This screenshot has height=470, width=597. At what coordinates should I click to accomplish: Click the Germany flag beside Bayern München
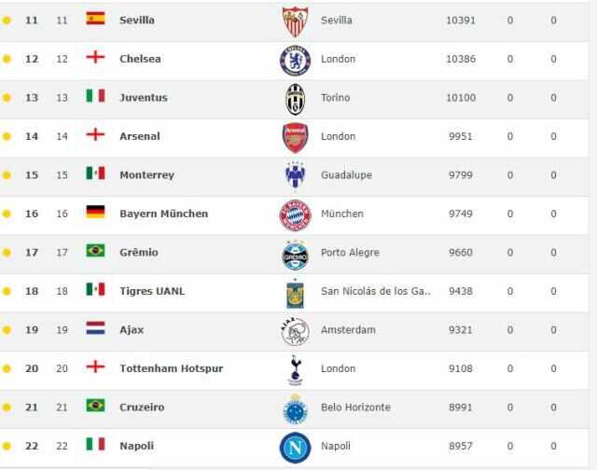pyautogui.click(x=95, y=213)
